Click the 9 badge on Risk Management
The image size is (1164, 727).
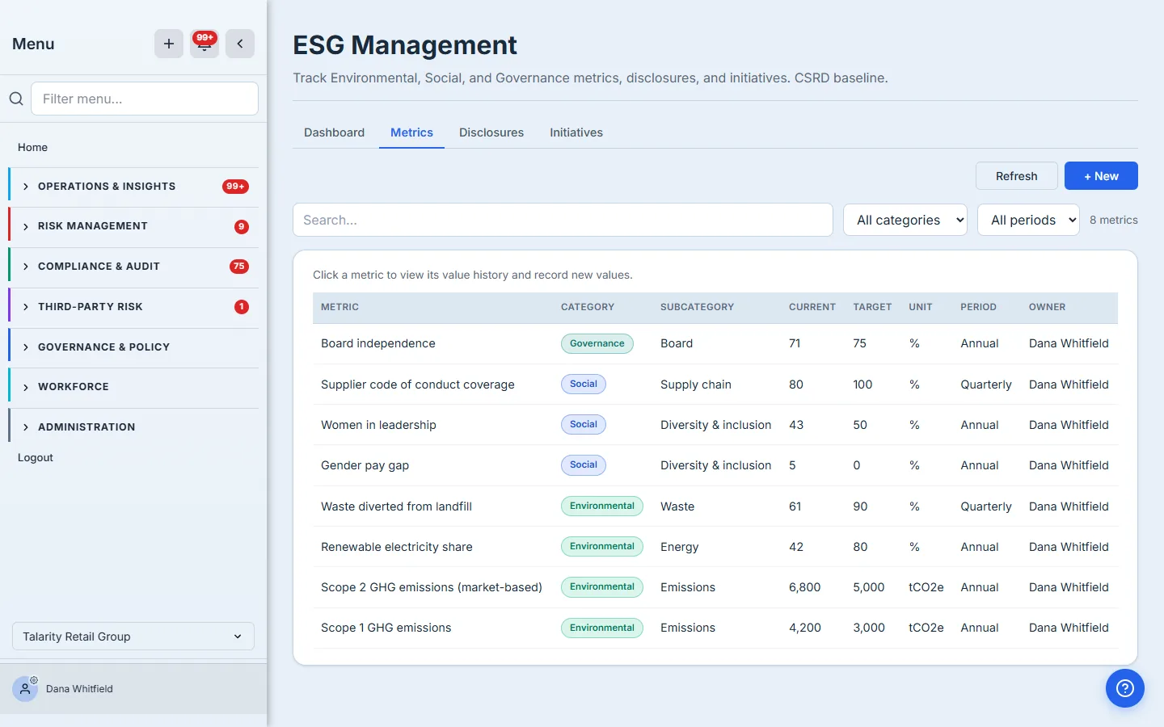[242, 227]
